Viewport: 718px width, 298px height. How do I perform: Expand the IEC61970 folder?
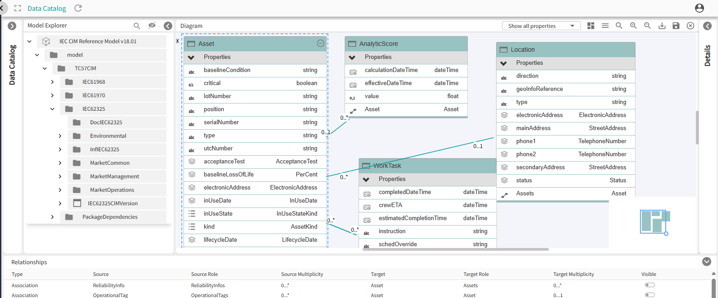pos(52,95)
